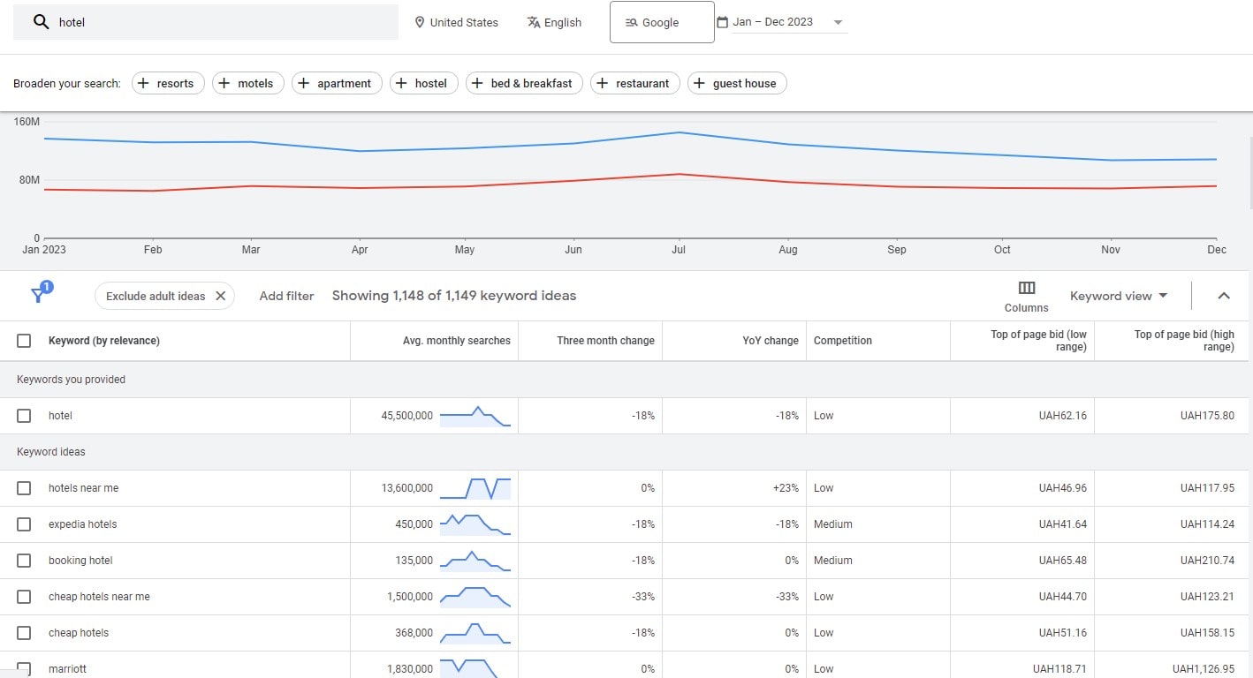Click 'Showing 1,148 of 1,149 keyword ideas'
Image resolution: width=1253 pixels, height=678 pixels.
coord(454,296)
